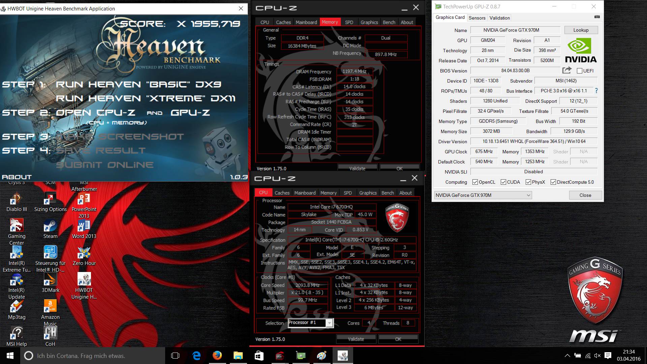Launch the Zero Hour desktop shortcut
Image resolution: width=647 pixels, height=364 pixels.
point(84,256)
